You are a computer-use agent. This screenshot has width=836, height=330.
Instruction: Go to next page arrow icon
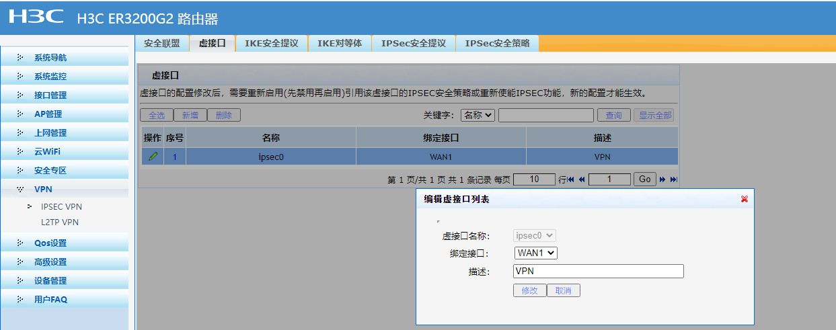(662, 179)
